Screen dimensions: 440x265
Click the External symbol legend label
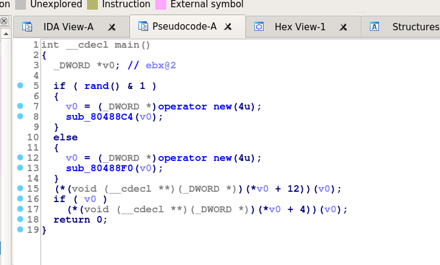tap(207, 4)
